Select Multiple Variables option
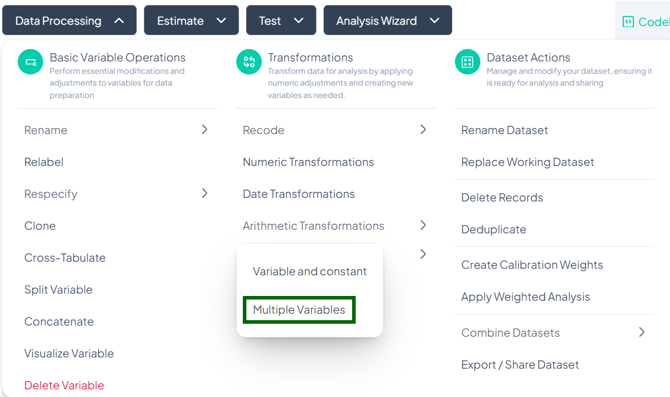This screenshot has width=670, height=397. tap(299, 310)
